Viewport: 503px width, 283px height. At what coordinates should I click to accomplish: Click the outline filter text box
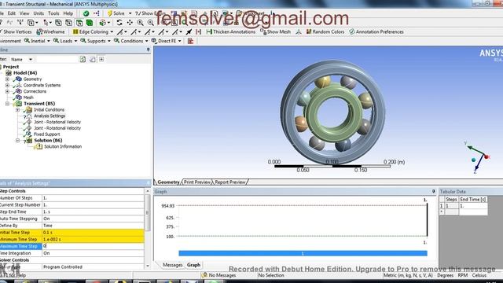(57, 60)
